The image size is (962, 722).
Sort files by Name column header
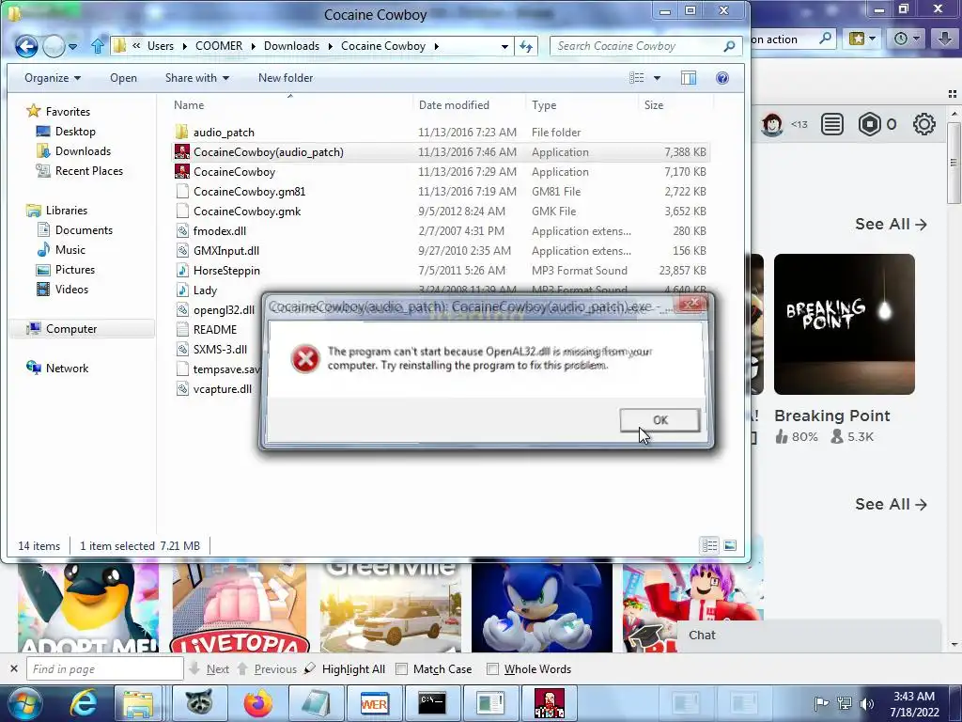(x=289, y=105)
